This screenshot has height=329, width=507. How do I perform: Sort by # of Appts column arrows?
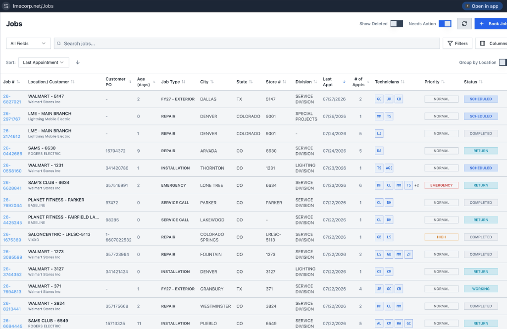point(368,82)
